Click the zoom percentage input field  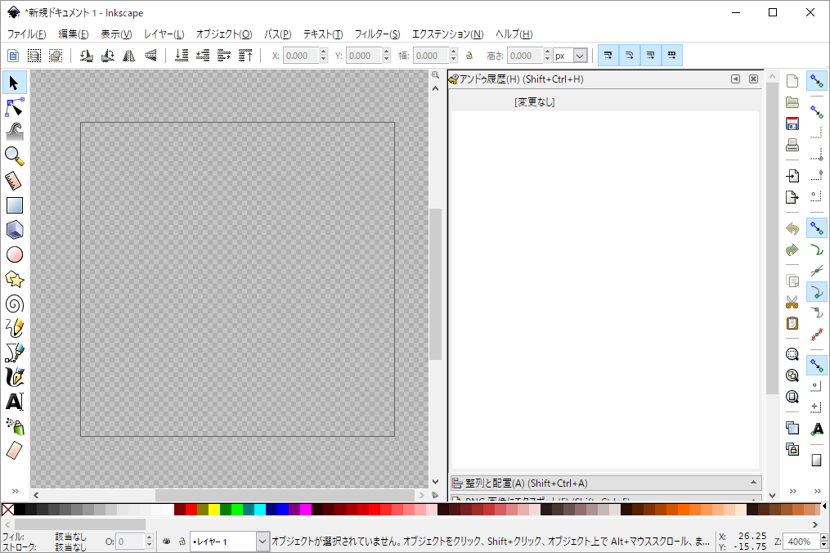click(801, 542)
